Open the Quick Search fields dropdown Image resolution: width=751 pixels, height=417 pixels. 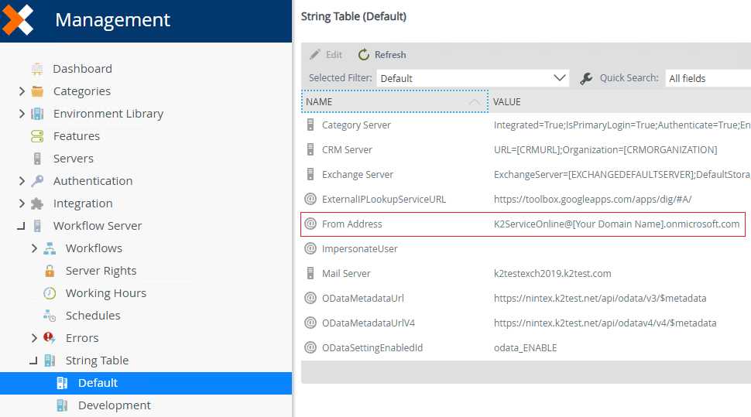(x=708, y=78)
